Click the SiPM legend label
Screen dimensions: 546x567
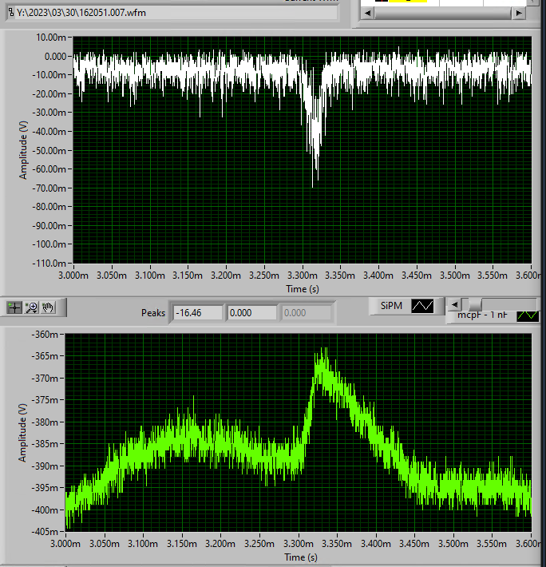point(391,306)
